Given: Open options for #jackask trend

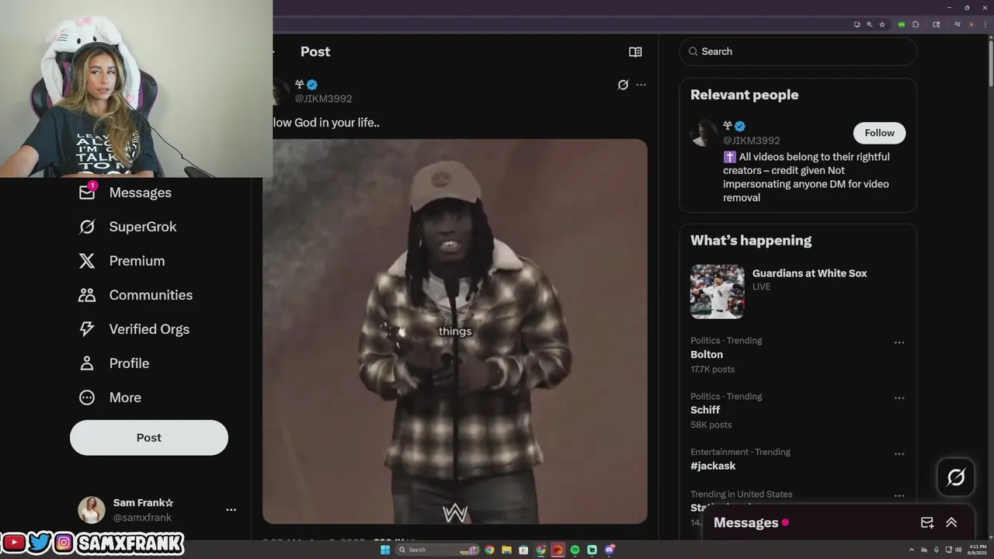Looking at the screenshot, I should click(x=899, y=454).
